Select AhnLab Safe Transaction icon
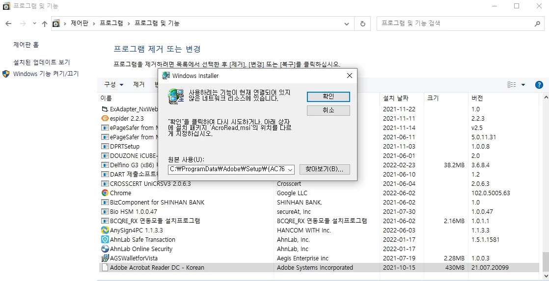This screenshot has width=549, height=281. click(x=105, y=239)
